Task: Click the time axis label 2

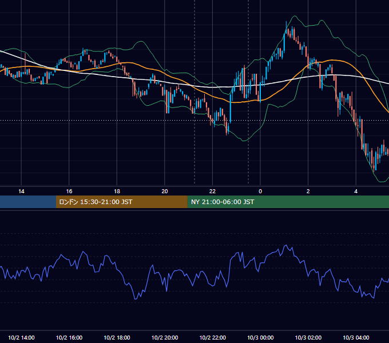Action: pyautogui.click(x=308, y=192)
